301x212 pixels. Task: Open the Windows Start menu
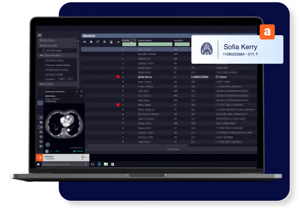[38, 164]
